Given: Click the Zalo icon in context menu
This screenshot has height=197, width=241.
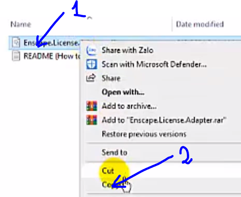Looking at the screenshot, I should [x=92, y=50].
